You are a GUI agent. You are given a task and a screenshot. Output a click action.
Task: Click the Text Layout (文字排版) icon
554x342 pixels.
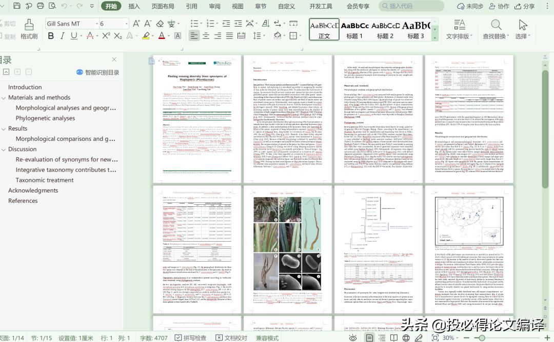[x=459, y=25]
